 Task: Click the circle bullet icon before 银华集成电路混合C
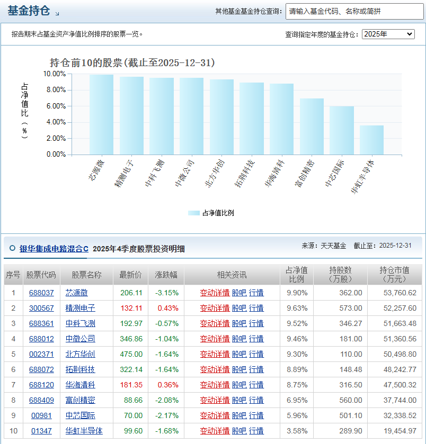tap(12, 248)
